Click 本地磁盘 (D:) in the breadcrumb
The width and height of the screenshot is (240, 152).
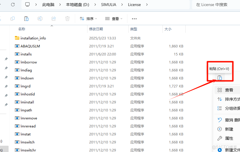coord(77,5)
